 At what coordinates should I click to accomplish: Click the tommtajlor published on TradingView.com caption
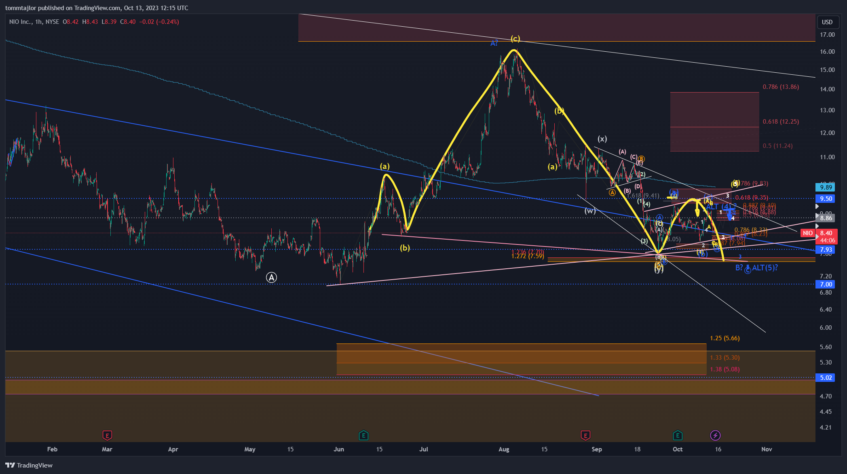click(97, 8)
